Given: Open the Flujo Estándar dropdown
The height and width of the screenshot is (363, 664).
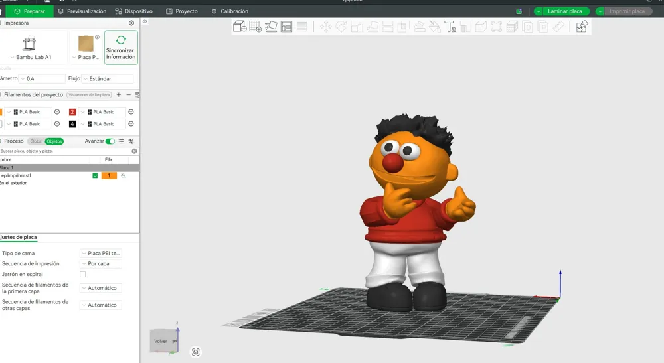Looking at the screenshot, I should [108, 79].
